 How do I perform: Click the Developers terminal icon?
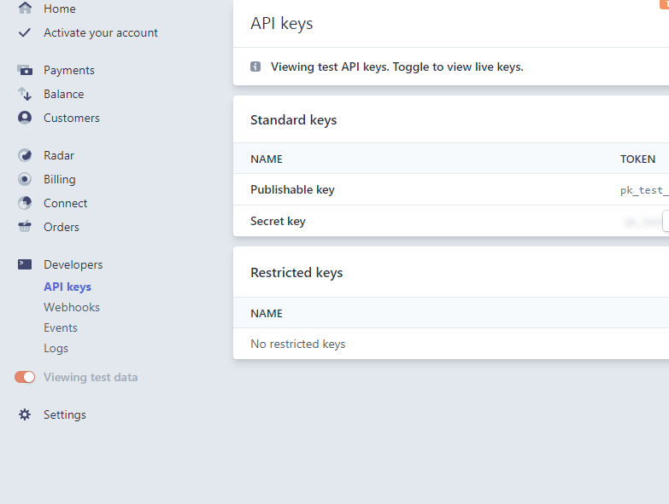(x=25, y=264)
